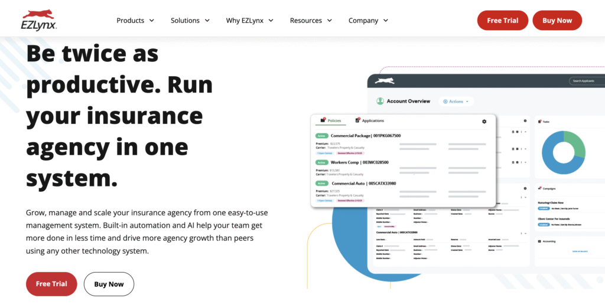Click the Tasks panel icon in the dashboard preview
605x308 pixels.
[x=540, y=122]
